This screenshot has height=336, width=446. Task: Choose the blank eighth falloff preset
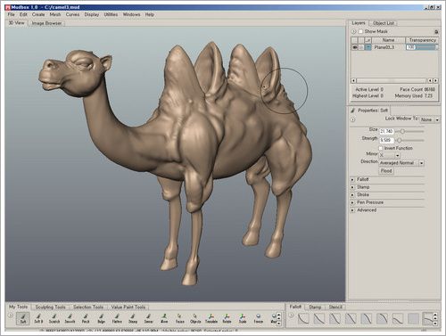point(413,318)
